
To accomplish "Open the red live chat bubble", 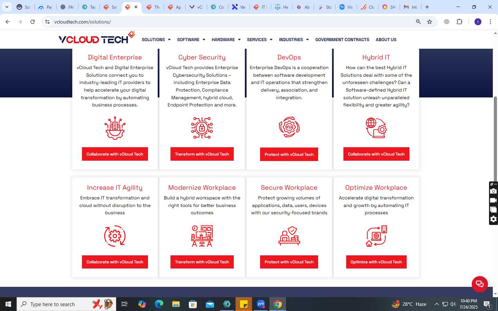I will pyautogui.click(x=480, y=284).
